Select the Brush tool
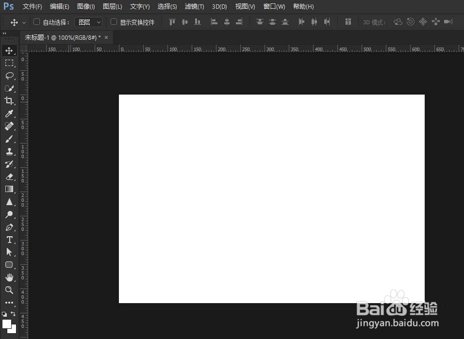Screen dimensions: 464x339 [9, 139]
